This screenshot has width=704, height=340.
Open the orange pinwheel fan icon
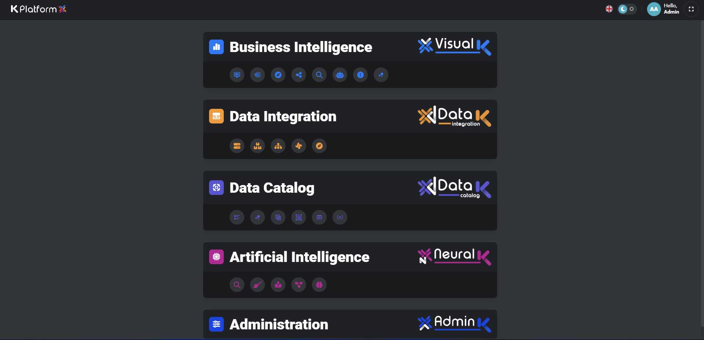click(x=299, y=146)
